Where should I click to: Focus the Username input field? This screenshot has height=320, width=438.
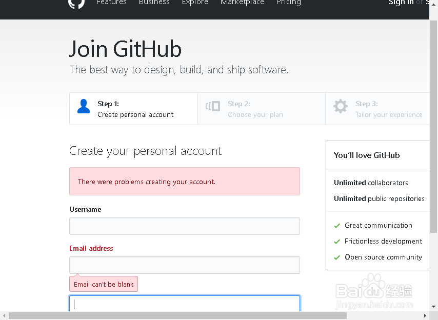point(185,226)
